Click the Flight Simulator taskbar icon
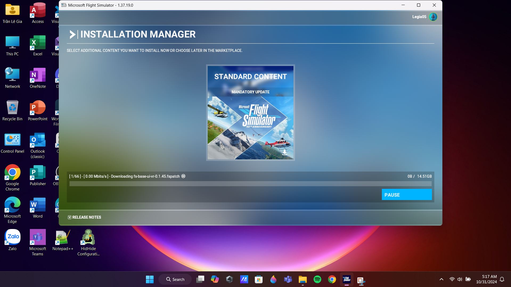Image resolution: width=511 pixels, height=287 pixels. tap(346, 279)
